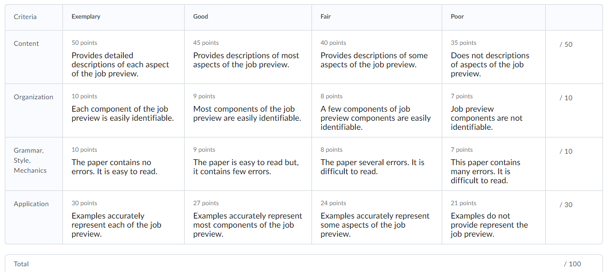
Task: Click the Content score out of 50
Action: (x=566, y=44)
